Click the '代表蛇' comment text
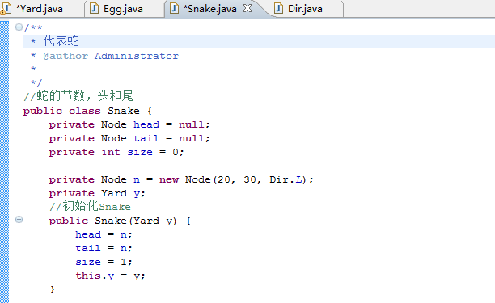Viewport: 495px width, 303px height. (x=61, y=41)
